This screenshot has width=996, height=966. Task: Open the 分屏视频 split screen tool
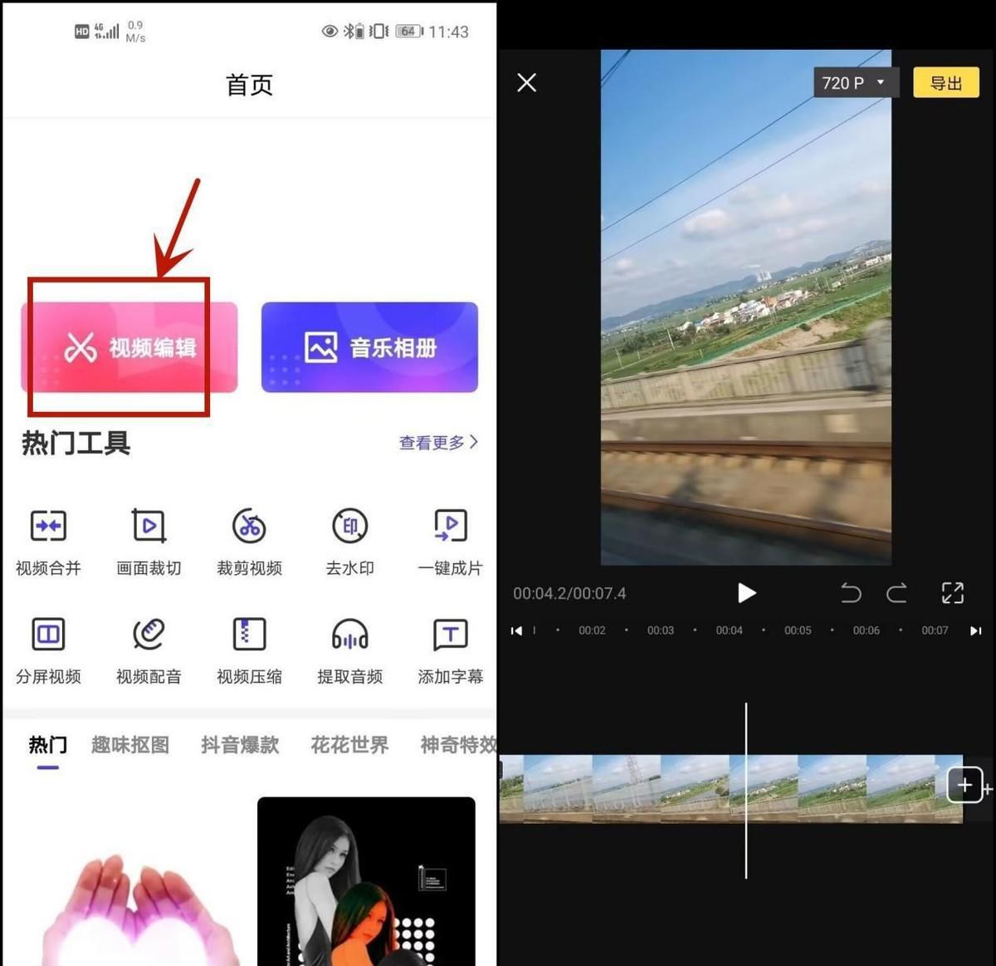click(48, 635)
